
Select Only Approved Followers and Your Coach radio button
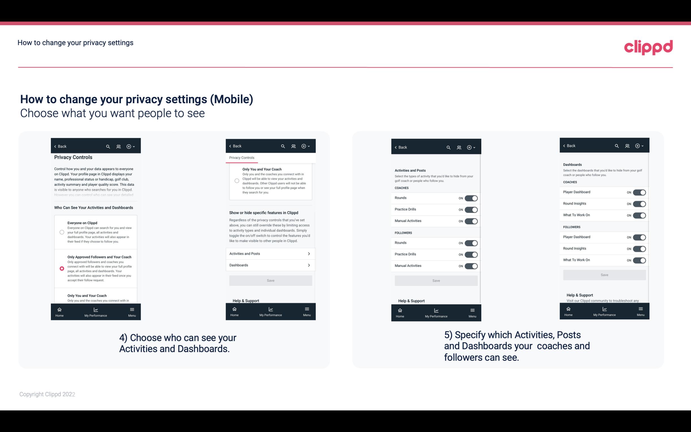[x=61, y=268]
